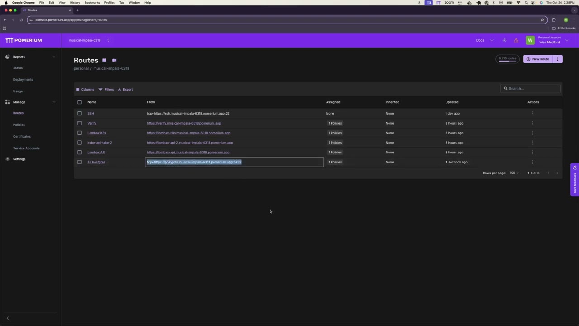579x326 pixels.
Task: Open Settings in sidebar
Action: click(x=19, y=159)
